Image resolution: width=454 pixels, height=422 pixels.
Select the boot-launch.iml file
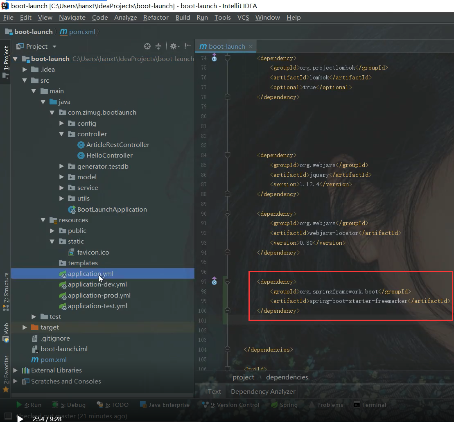tap(64, 349)
